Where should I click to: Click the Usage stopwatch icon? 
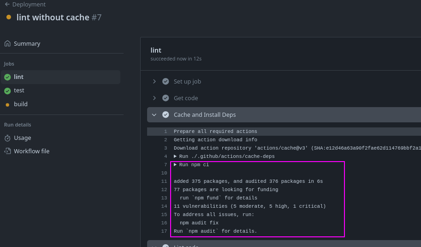click(x=7, y=138)
